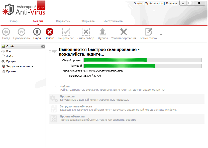Switch to the Карантин tab

(63, 21)
